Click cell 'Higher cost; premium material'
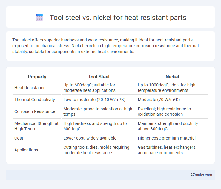The height and width of the screenshot is (189, 221). 167,138
